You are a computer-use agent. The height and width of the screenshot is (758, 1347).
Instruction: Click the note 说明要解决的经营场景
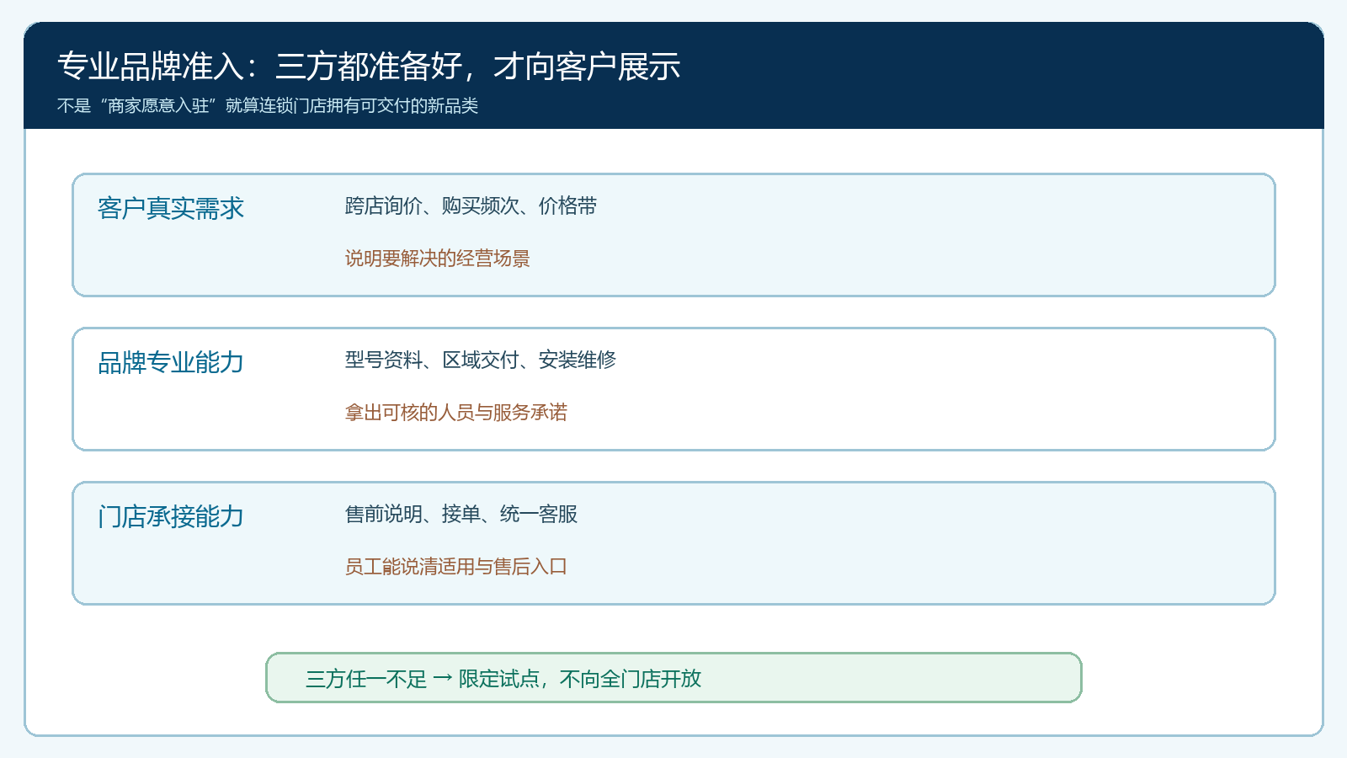tap(438, 259)
